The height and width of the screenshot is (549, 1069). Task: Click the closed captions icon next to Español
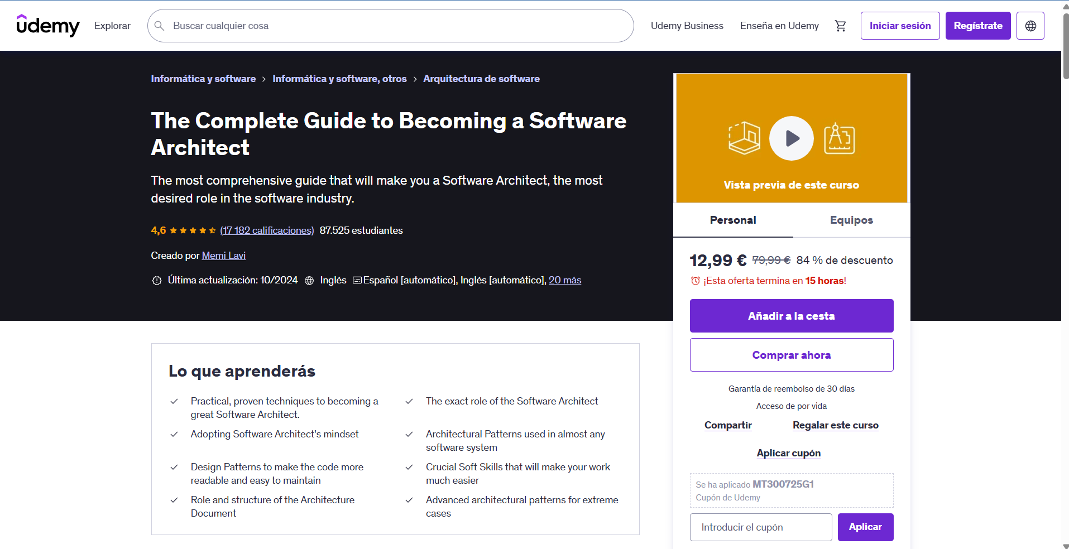click(x=357, y=280)
